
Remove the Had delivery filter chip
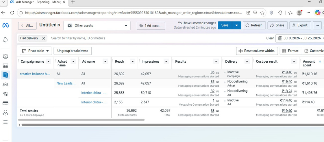coord(44,38)
